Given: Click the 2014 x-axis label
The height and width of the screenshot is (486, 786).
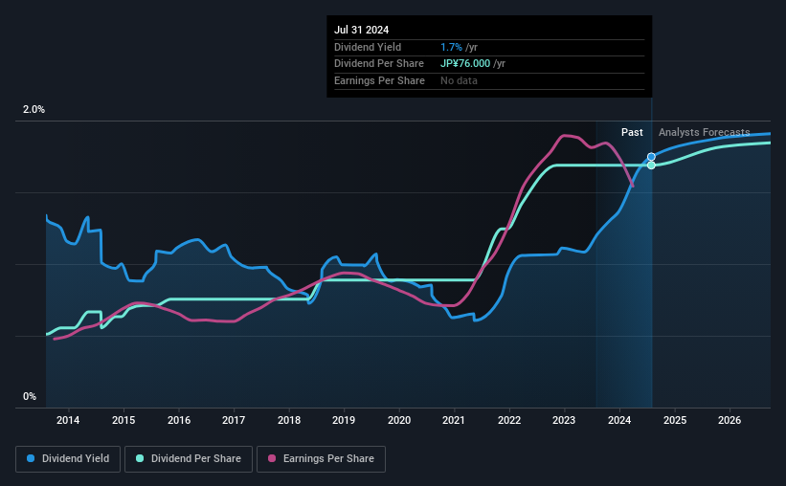Looking at the screenshot, I should click(68, 420).
